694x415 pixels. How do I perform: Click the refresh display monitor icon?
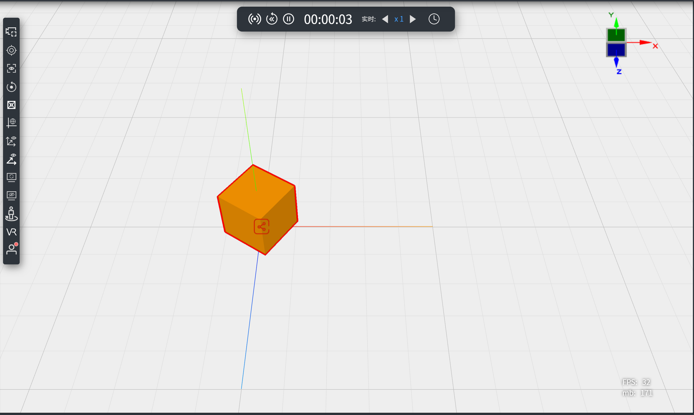click(11, 177)
